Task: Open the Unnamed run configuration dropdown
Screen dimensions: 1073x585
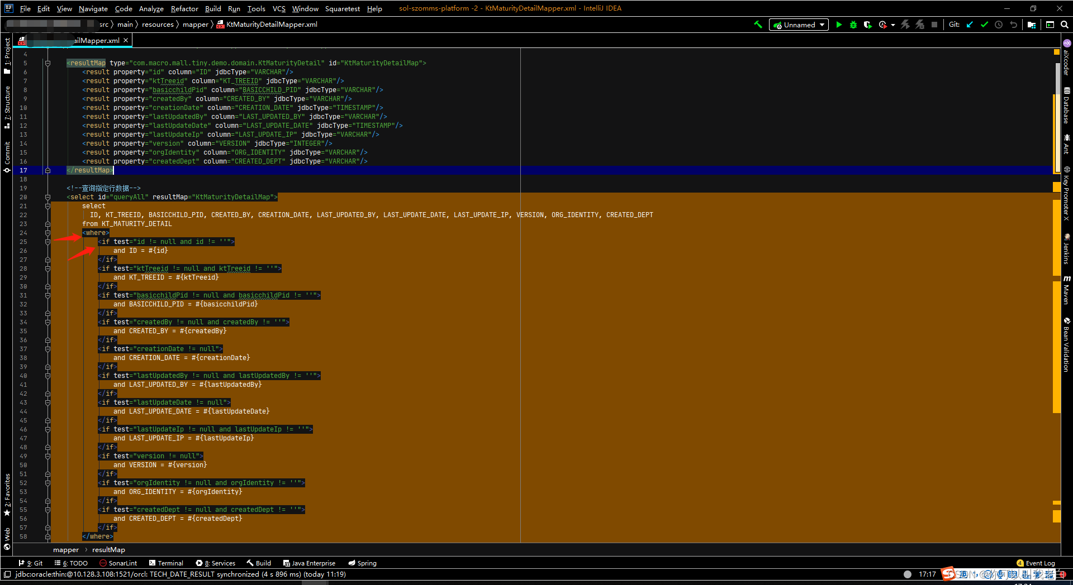Action: pyautogui.click(x=799, y=25)
